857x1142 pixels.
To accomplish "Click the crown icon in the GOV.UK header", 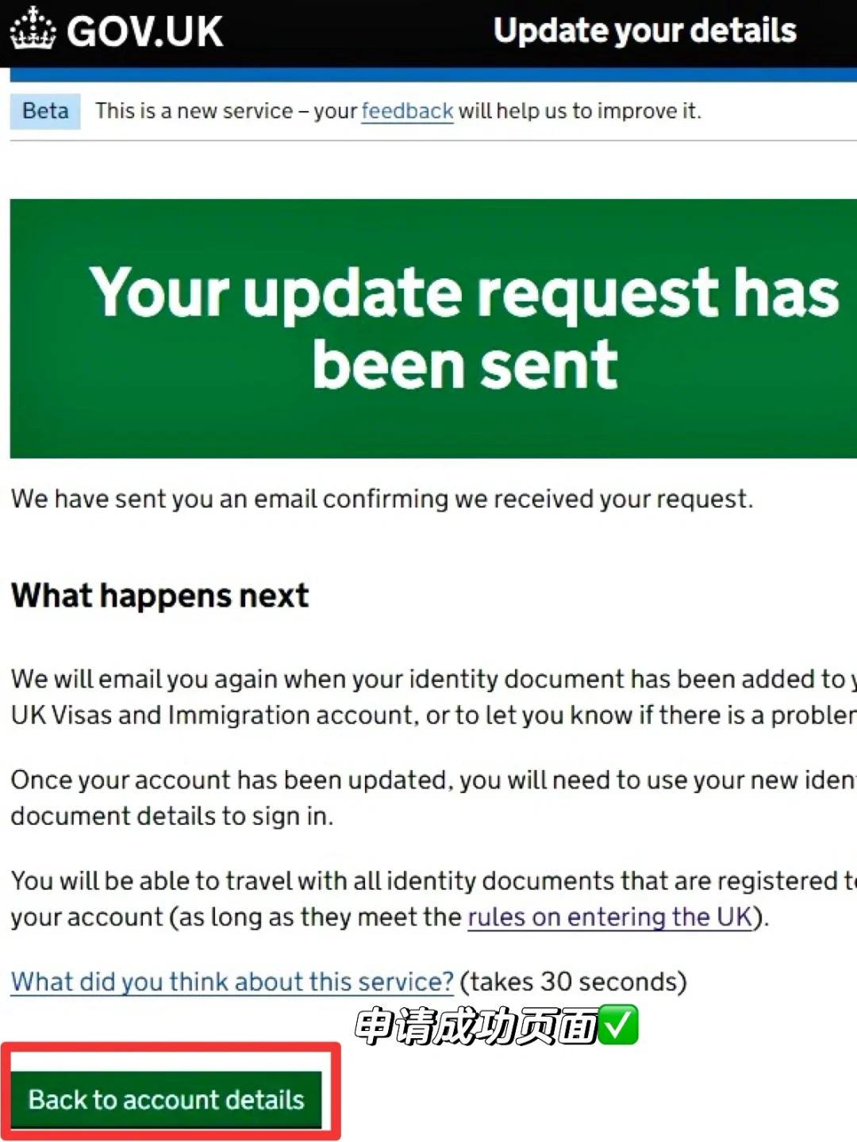I will click(x=33, y=29).
